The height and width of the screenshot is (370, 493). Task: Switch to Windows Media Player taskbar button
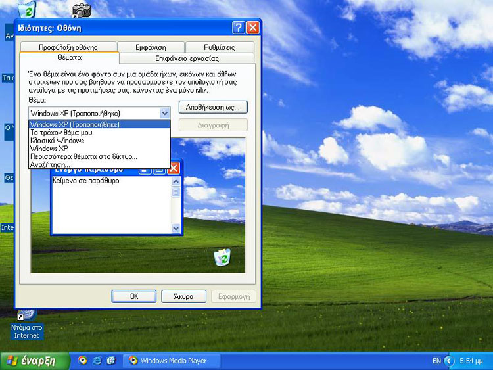coord(172,361)
